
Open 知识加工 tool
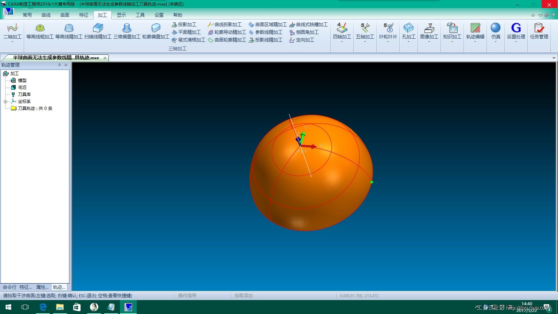click(x=452, y=32)
